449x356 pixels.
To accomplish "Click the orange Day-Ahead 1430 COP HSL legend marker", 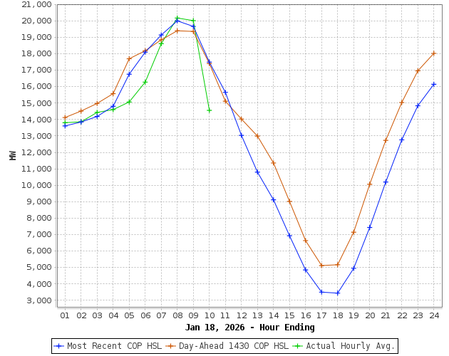I will (x=171, y=346).
